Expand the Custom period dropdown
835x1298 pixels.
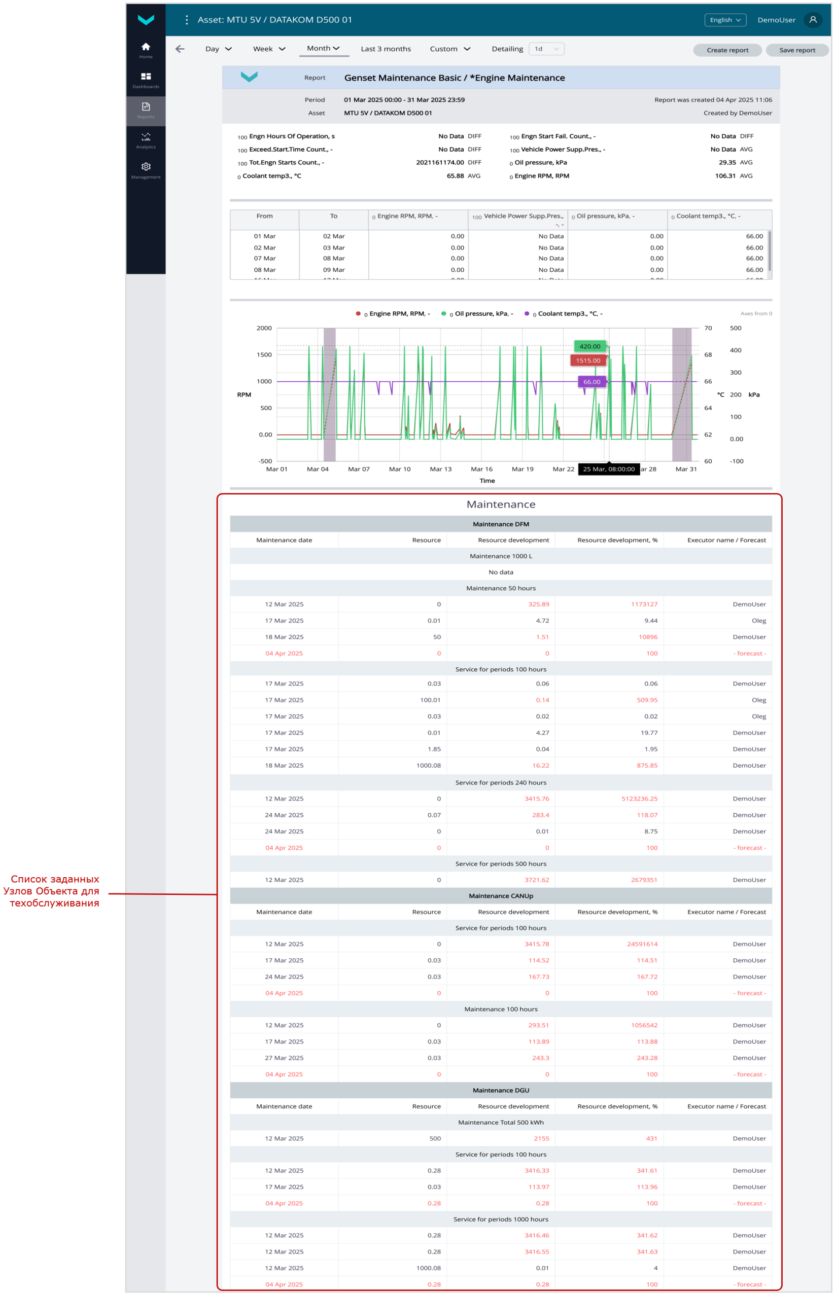point(449,49)
